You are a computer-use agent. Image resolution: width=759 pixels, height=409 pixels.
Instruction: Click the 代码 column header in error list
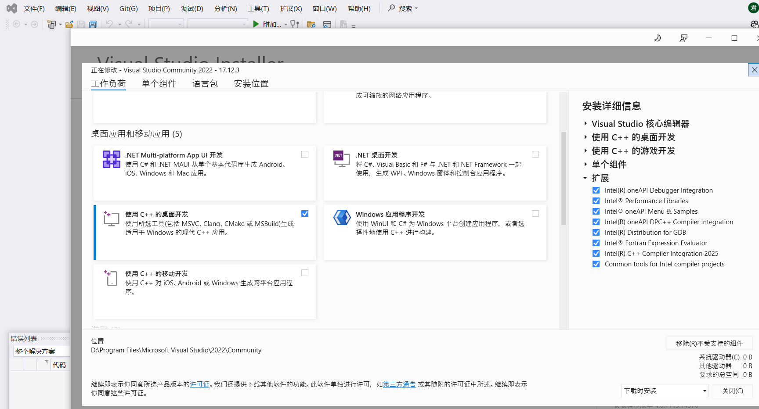59,365
